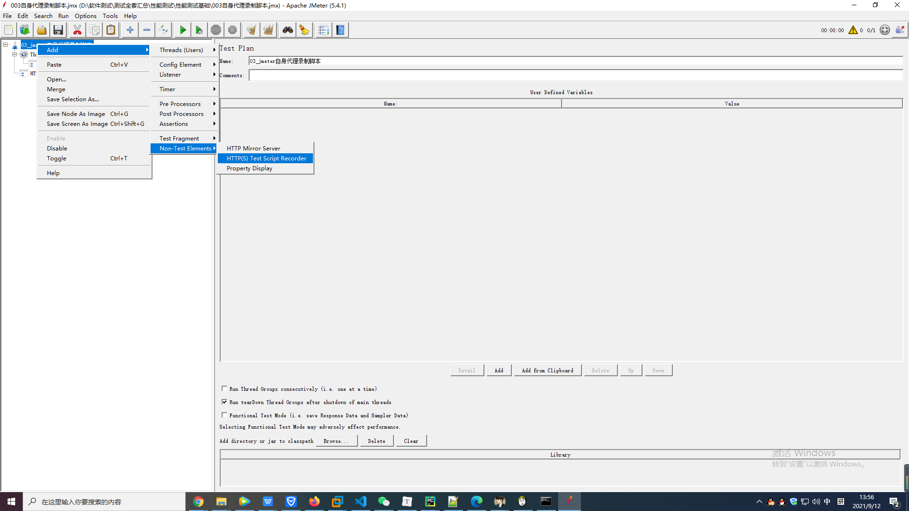Click the Function Helper list icon
909x511 pixels.
click(323, 30)
